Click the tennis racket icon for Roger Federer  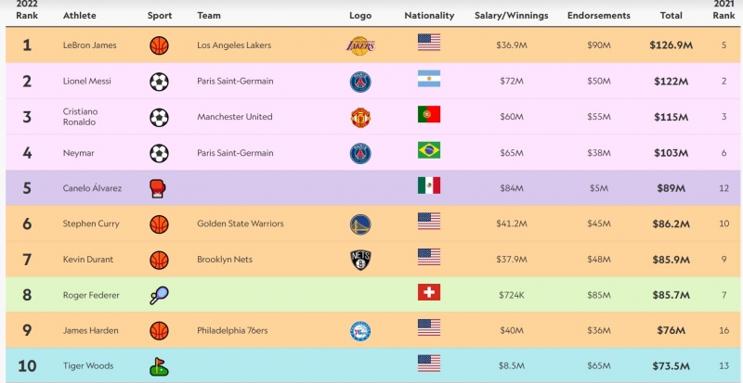[x=159, y=296]
